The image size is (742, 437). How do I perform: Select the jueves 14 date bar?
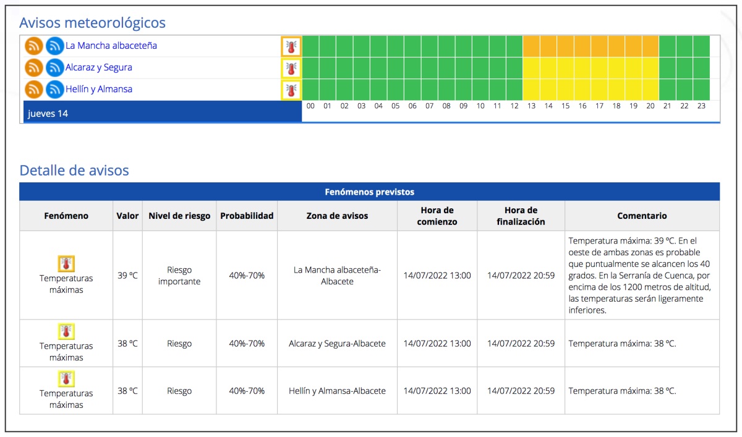pos(162,114)
